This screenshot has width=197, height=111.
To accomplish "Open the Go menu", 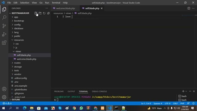I will click(41, 3).
